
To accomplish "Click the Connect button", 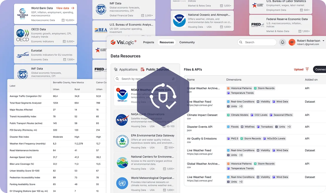I will coord(320,69).
